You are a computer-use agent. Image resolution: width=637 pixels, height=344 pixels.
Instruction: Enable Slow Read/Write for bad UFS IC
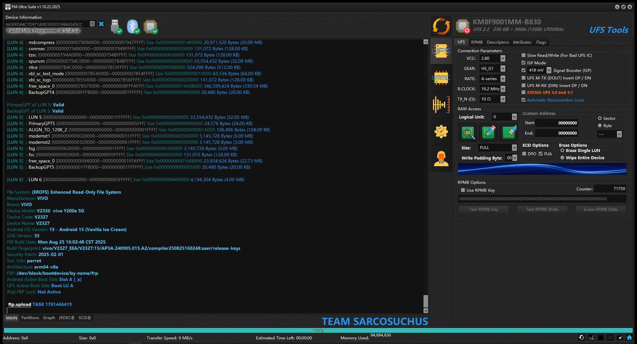[x=523, y=55]
